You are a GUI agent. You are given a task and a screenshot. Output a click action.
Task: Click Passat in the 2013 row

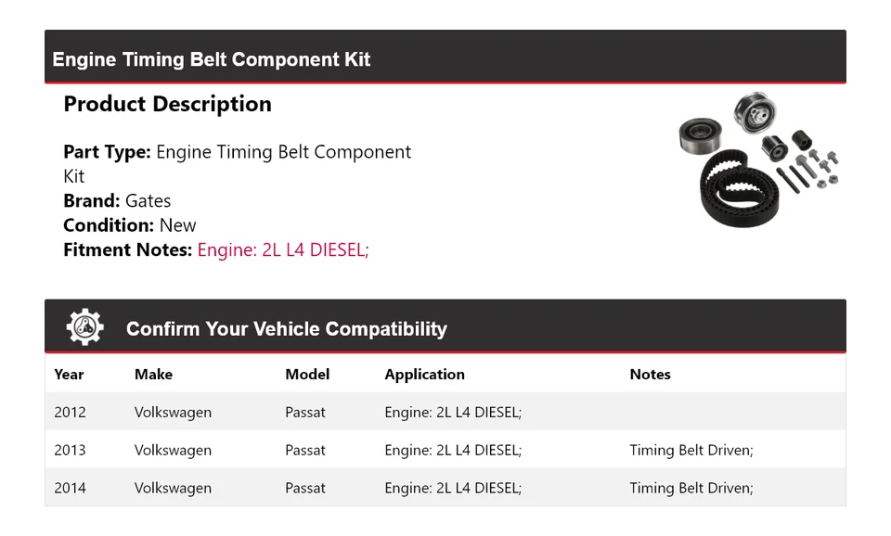point(305,451)
